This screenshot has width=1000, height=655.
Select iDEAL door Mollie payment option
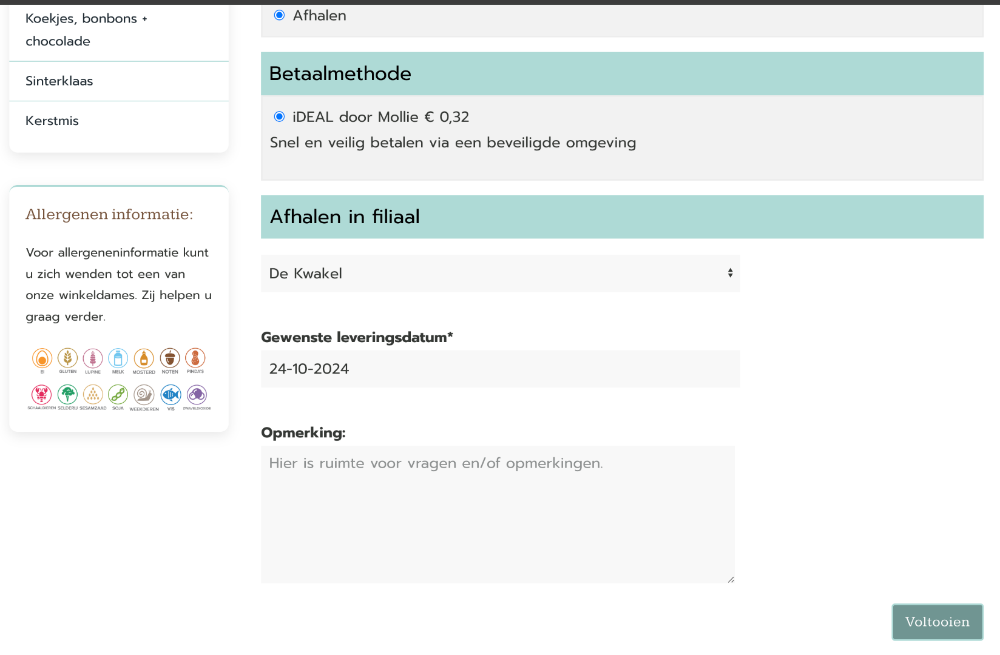[279, 116]
